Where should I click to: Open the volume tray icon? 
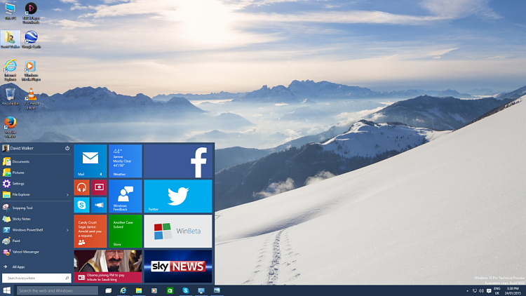point(481,291)
